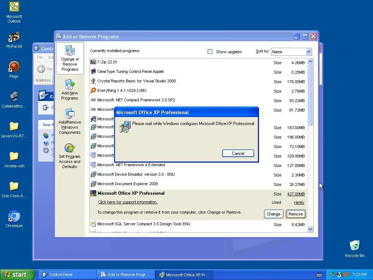Viewport: 373px width, 280px height.
Task: Cancel the Office XP configuration dialog
Action: (238, 153)
